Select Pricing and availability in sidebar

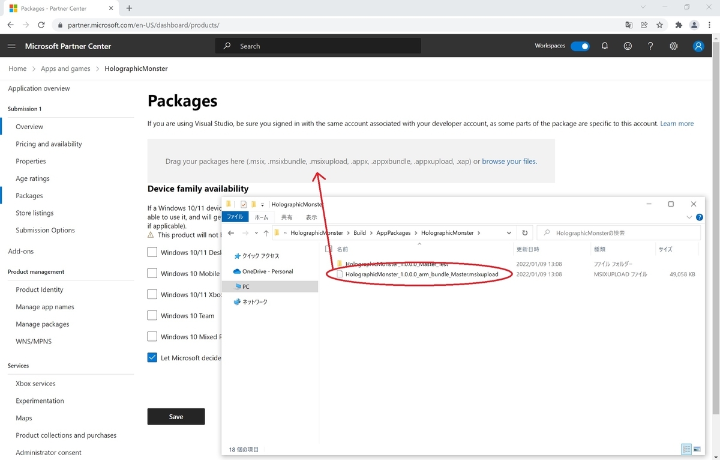49,144
